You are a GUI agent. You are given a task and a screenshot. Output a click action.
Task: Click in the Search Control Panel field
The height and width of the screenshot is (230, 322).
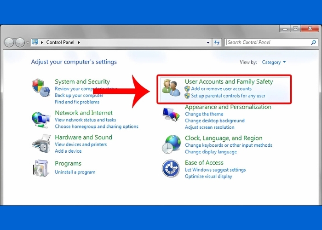pos(267,42)
